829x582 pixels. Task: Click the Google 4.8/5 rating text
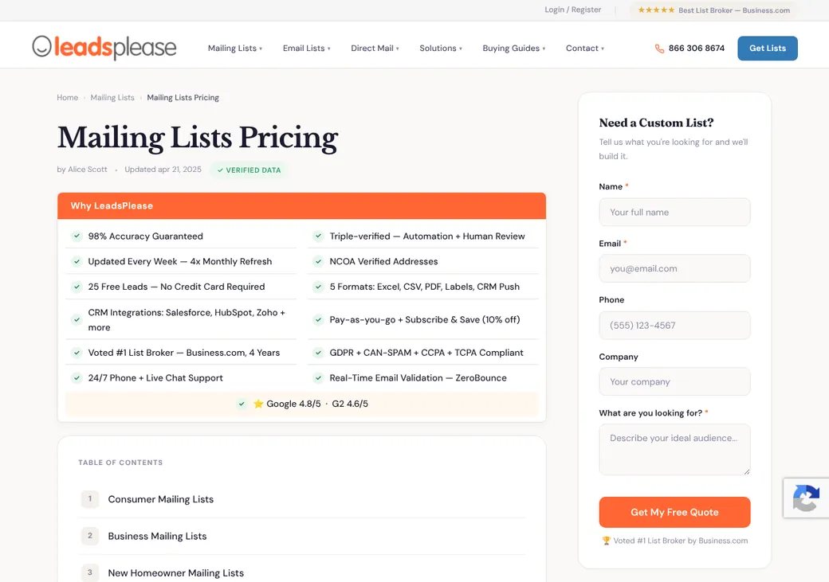[293, 404]
